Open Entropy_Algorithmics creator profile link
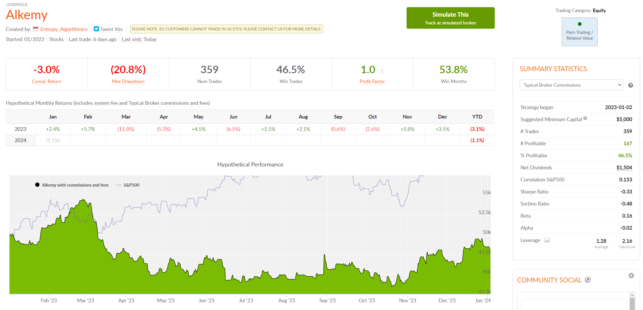The width and height of the screenshot is (643, 310). [x=64, y=29]
